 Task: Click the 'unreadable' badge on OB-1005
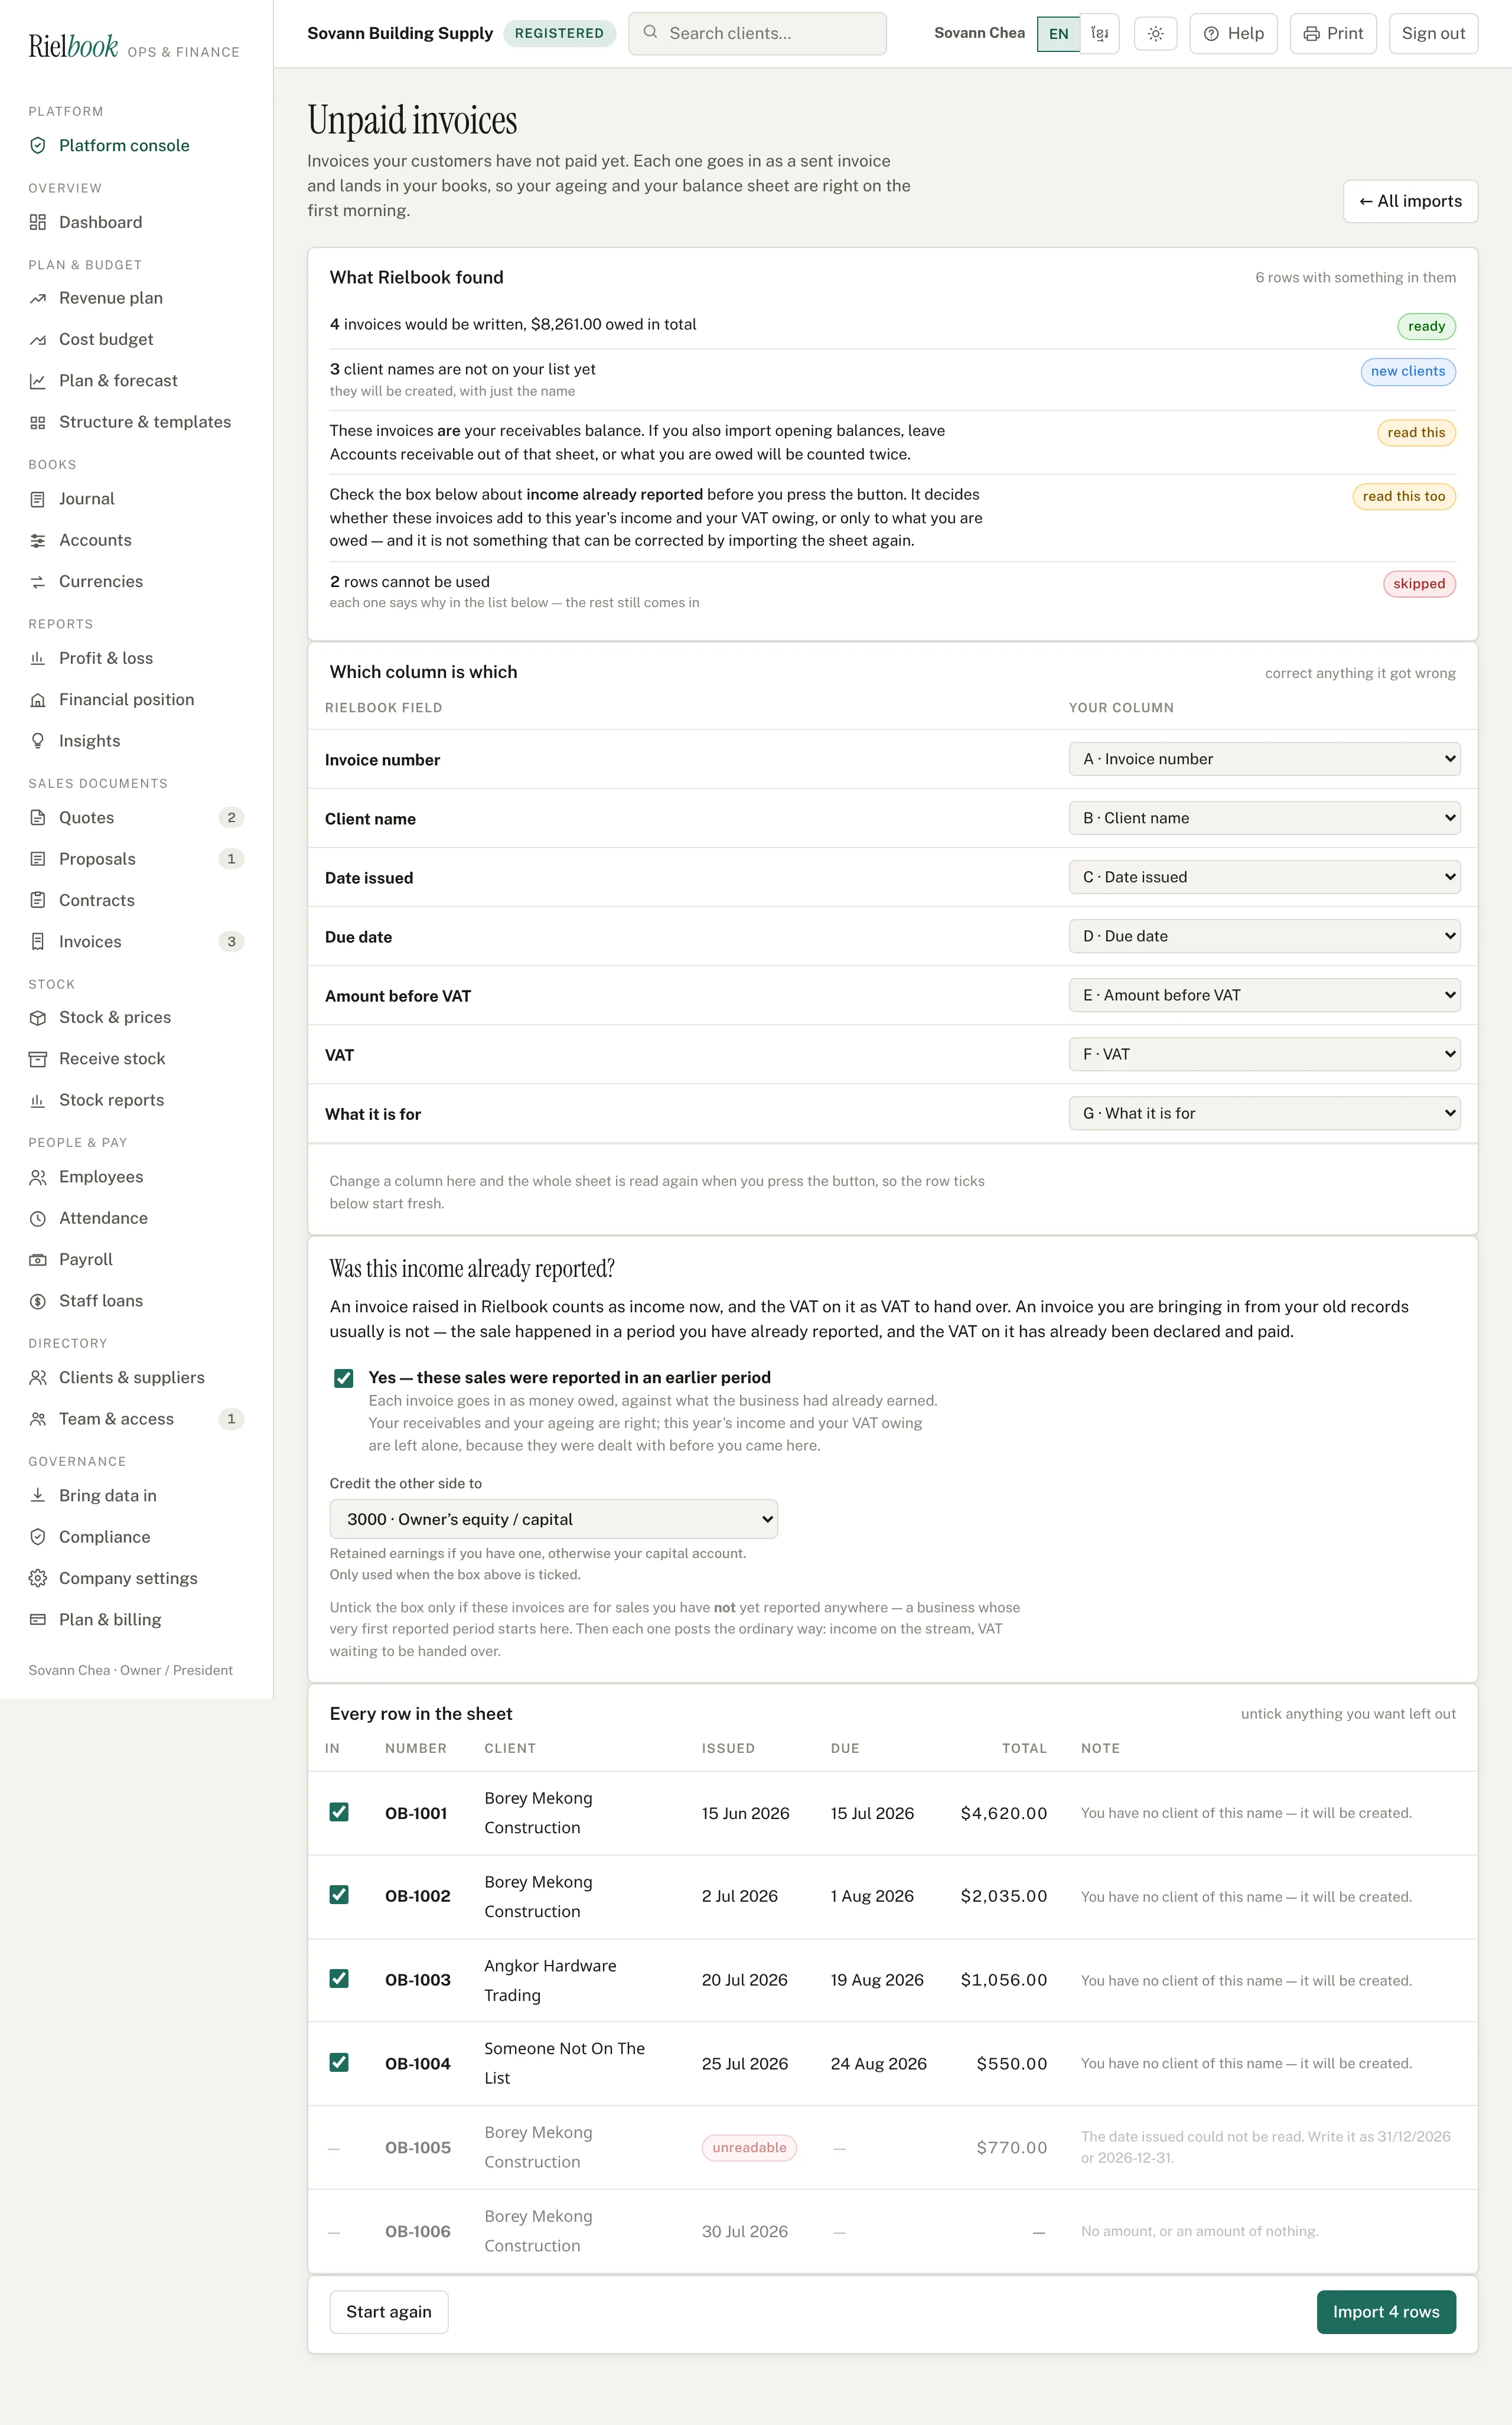[749, 2147]
